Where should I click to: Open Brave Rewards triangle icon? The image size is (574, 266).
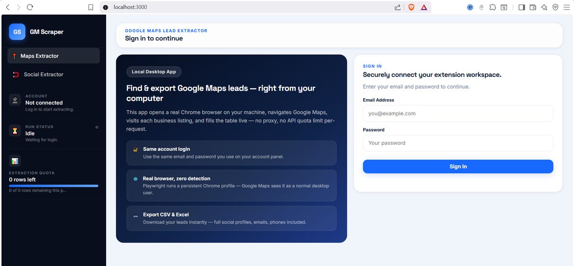(x=424, y=7)
